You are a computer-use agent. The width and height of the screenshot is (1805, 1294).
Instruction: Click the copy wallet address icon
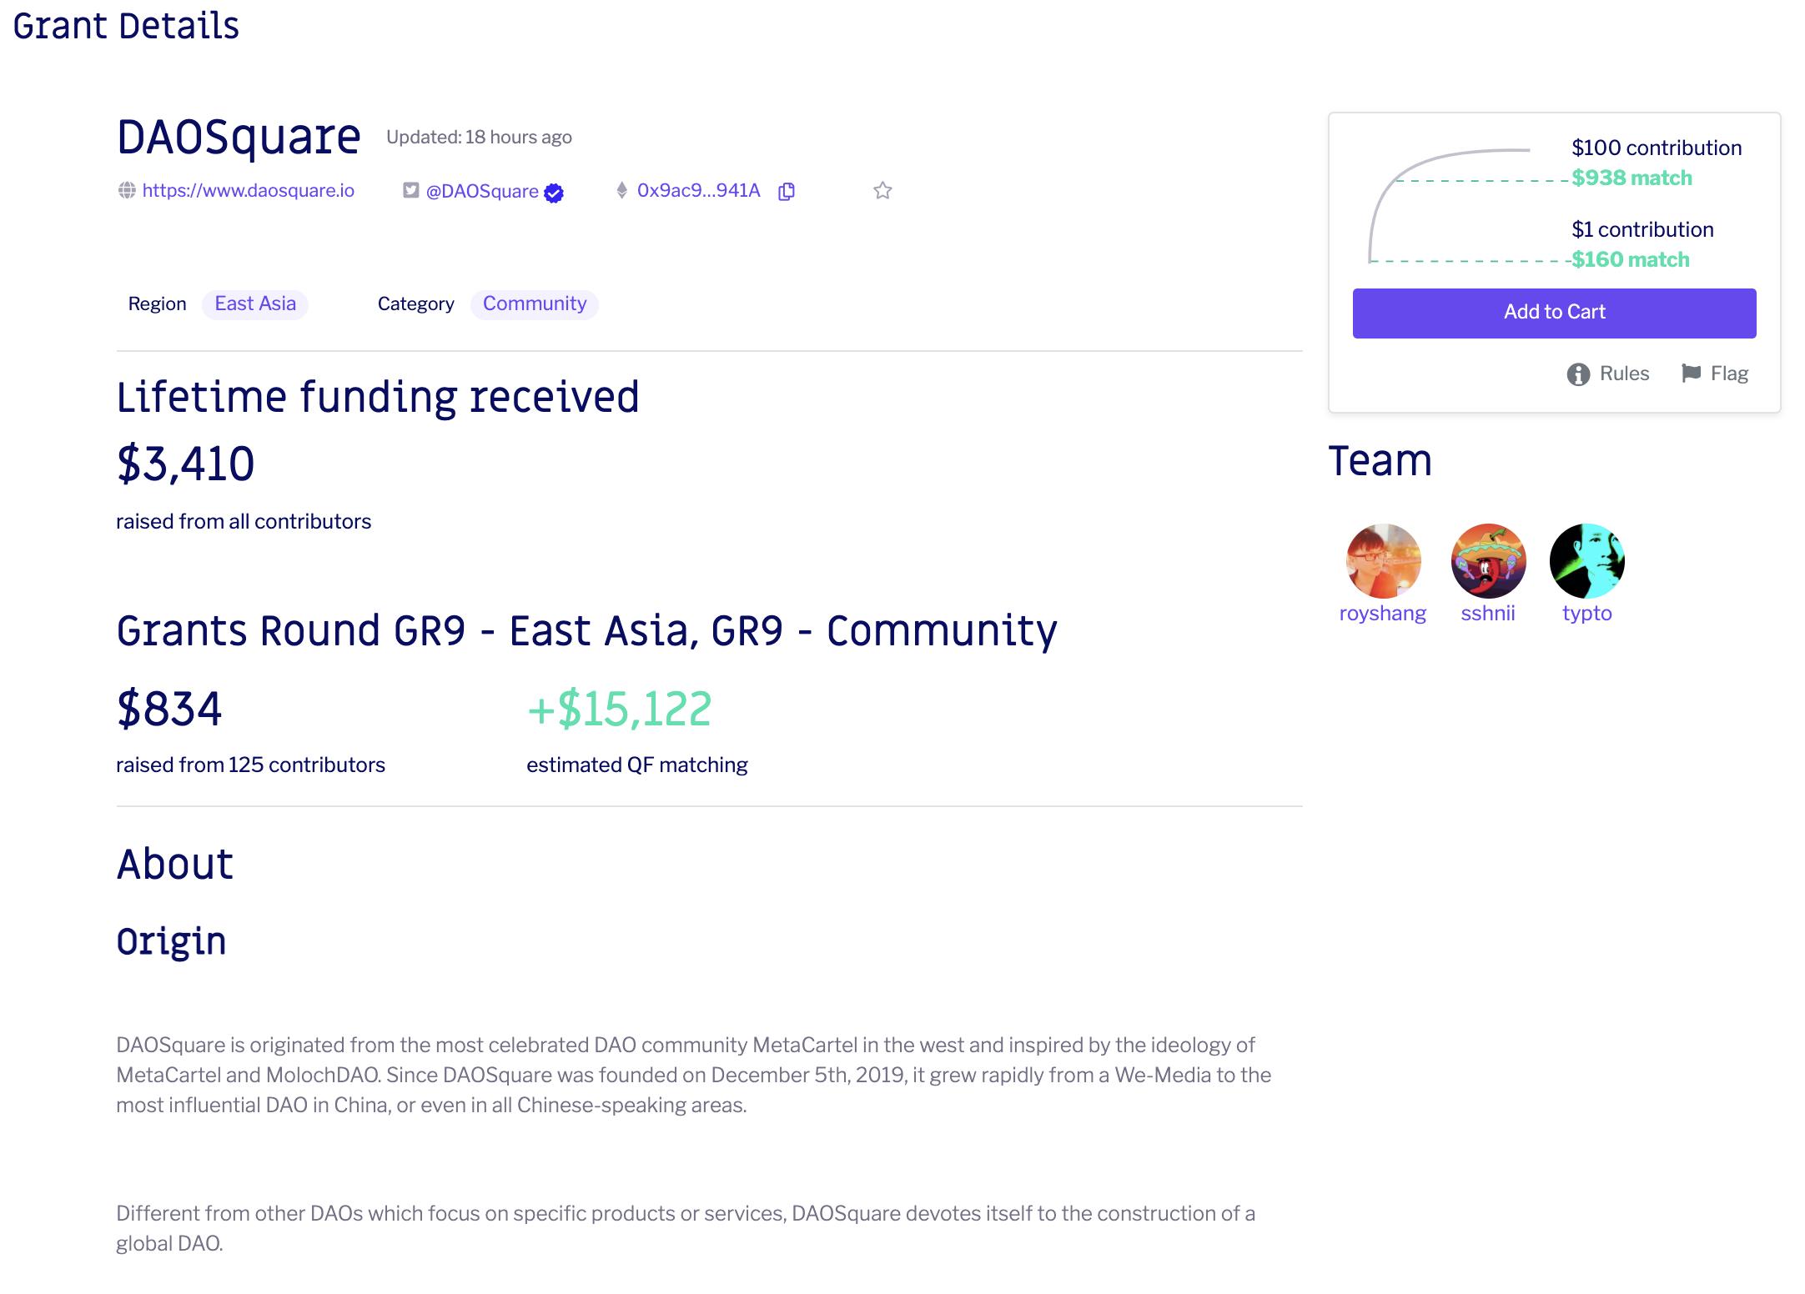point(786,192)
